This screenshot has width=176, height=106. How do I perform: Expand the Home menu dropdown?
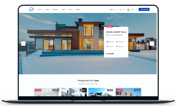pos(40,9)
